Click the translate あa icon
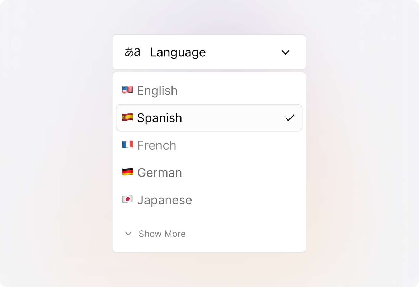 click(132, 52)
